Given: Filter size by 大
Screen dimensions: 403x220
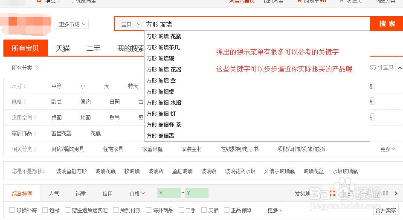Looking at the screenshot, I should tap(107, 86).
